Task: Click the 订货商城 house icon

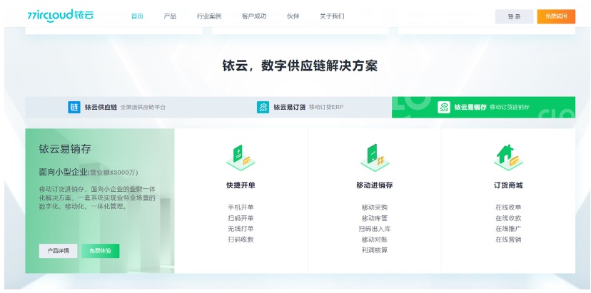Action: pos(507,157)
